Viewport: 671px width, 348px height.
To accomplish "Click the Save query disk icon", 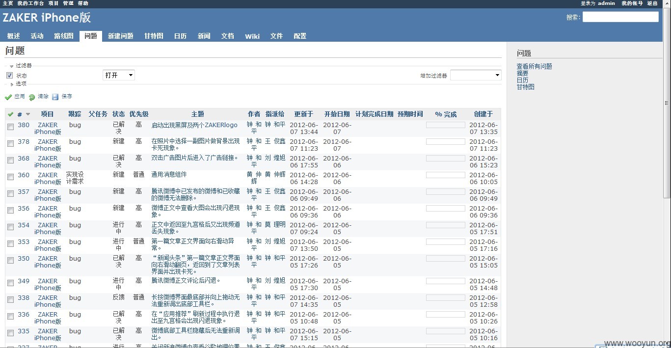I will (x=55, y=97).
